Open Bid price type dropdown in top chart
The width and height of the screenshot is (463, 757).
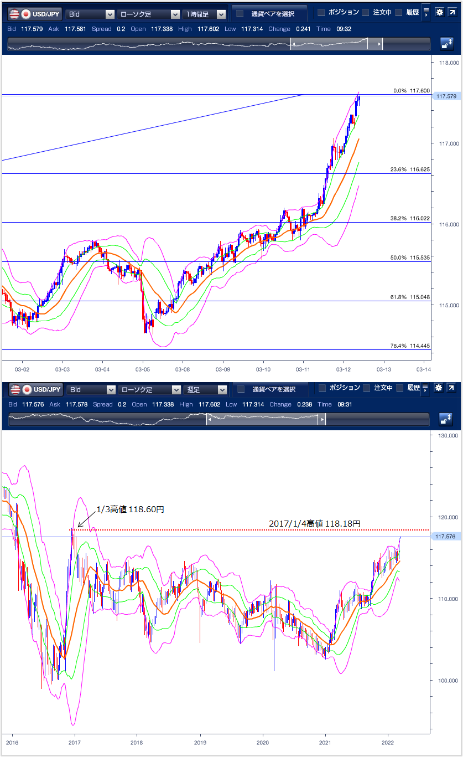coord(90,14)
